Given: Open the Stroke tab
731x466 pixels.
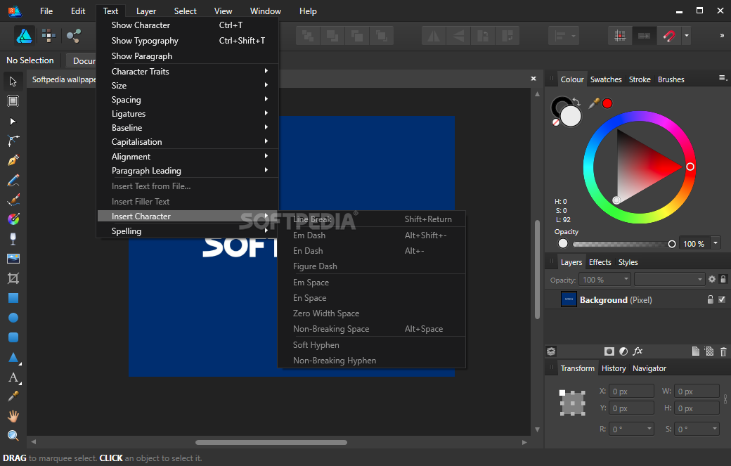Looking at the screenshot, I should pyautogui.click(x=640, y=79).
